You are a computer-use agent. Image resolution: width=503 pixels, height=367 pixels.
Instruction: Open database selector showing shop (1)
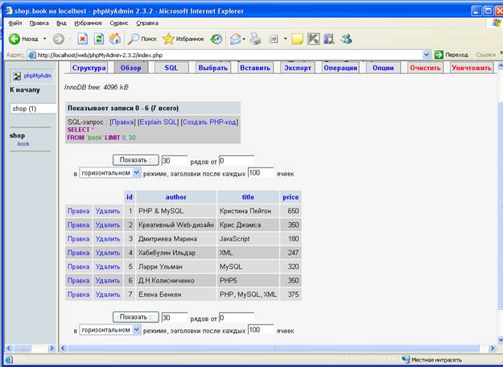(33, 109)
